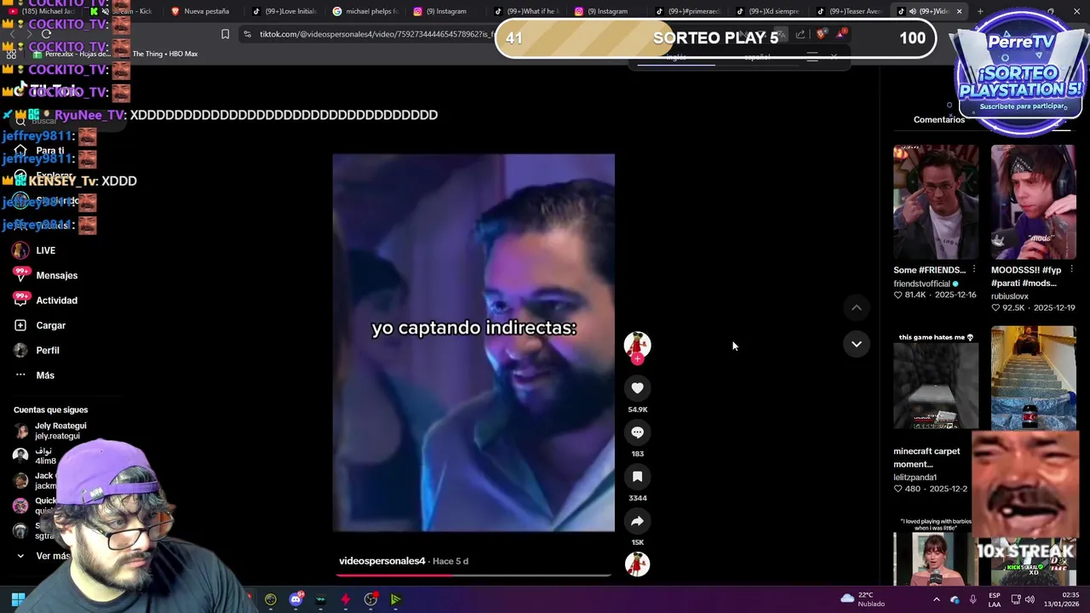The height and width of the screenshot is (613, 1090).
Task: Bookmark the page using address bar icon
Action: (225, 34)
